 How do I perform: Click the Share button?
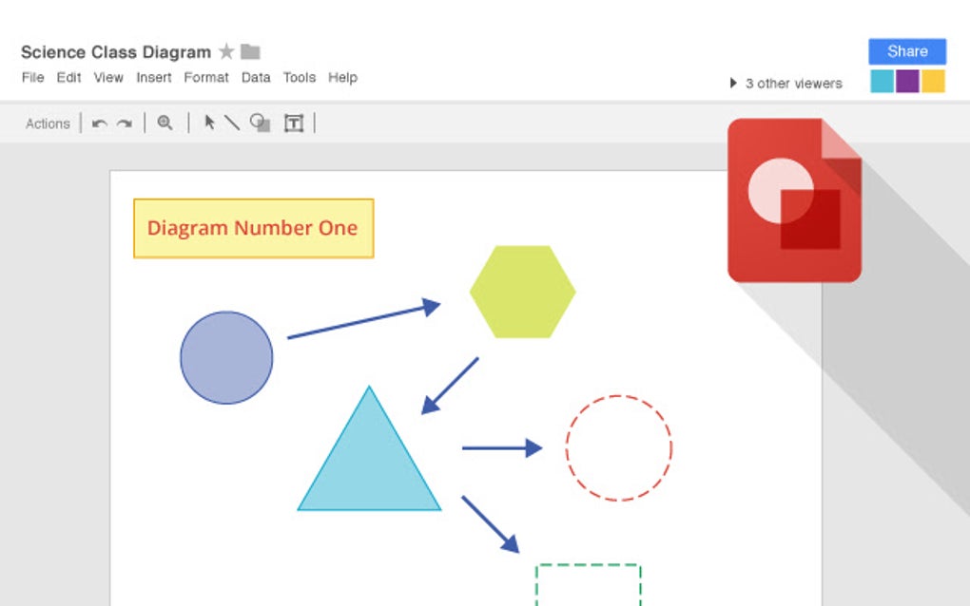tap(905, 50)
